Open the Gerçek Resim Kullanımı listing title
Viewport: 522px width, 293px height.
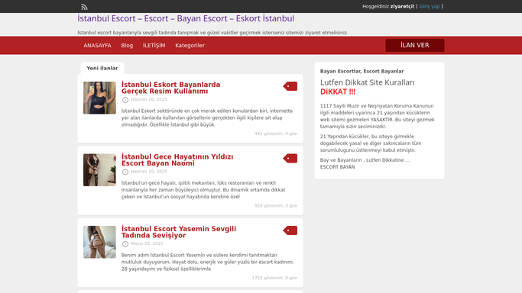pyautogui.click(x=170, y=88)
